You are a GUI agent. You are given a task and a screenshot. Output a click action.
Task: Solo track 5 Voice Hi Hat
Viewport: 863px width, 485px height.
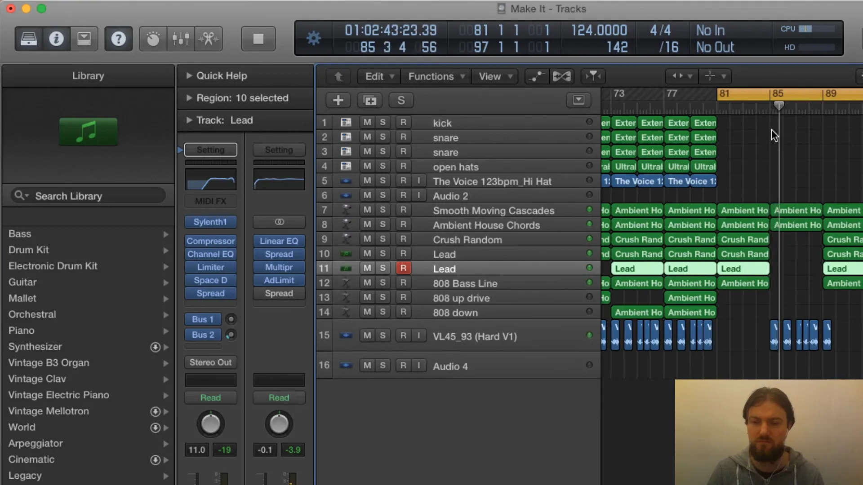(x=383, y=181)
